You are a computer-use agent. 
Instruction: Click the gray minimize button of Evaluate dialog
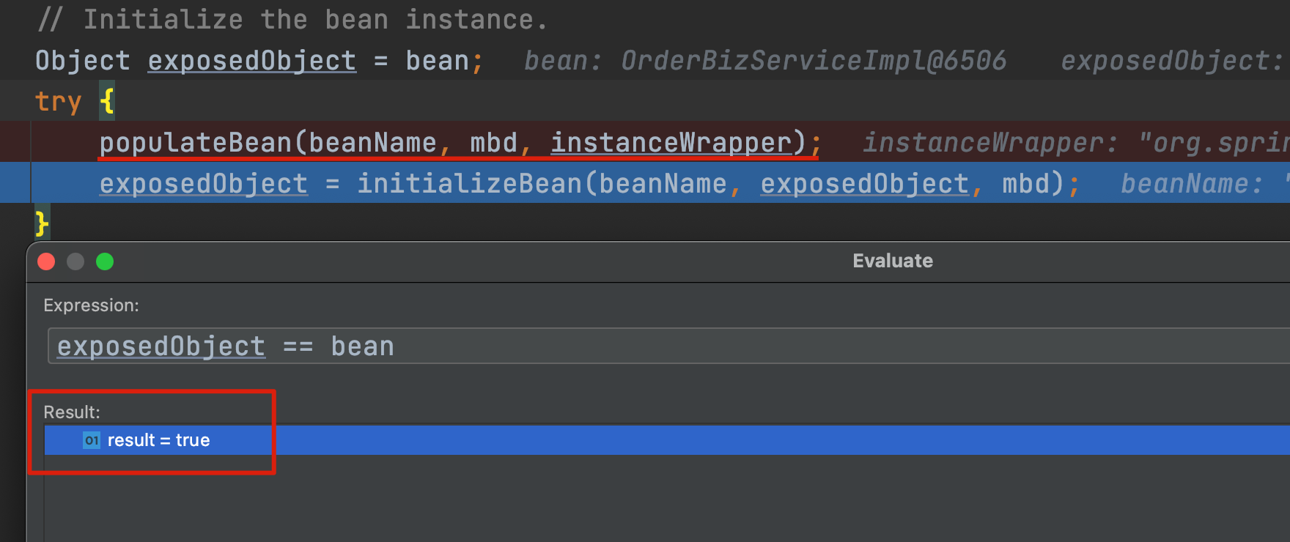click(75, 261)
